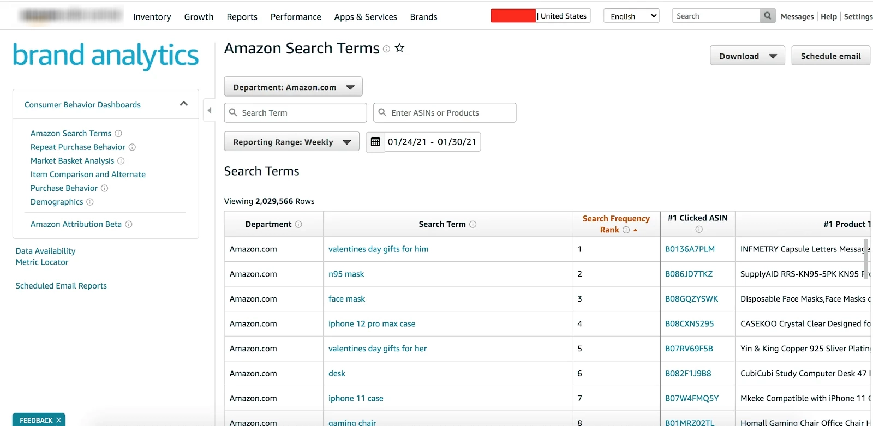Click the date range 01/24/21 - 01/30/21 field
Screen dimensions: 873x426
click(432, 142)
